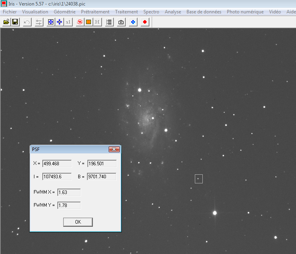Open the threshold sliders toolbar icon

coord(39,22)
